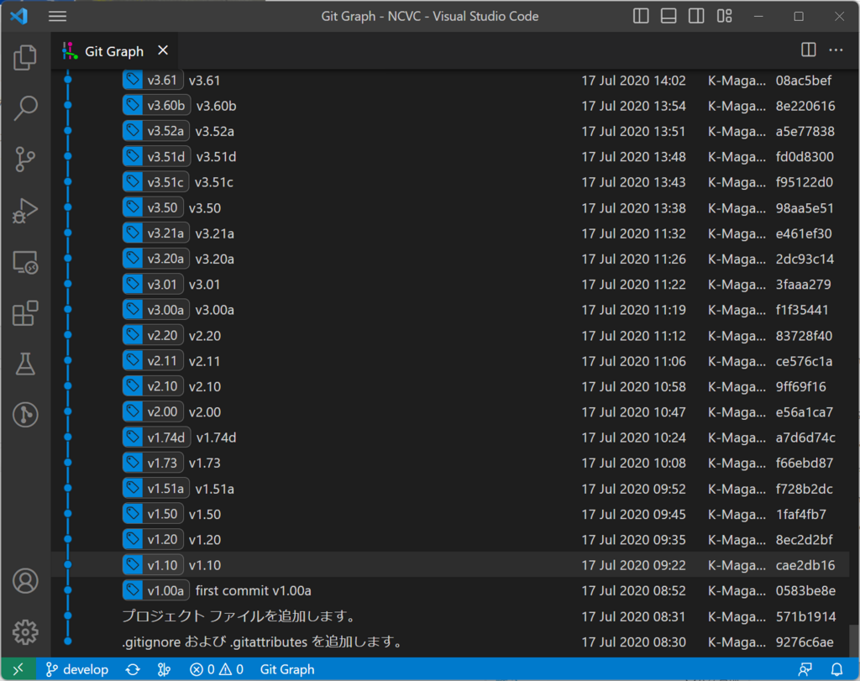Select commit with hash f728b2dc
The width and height of the screenshot is (860, 681).
click(x=451, y=489)
